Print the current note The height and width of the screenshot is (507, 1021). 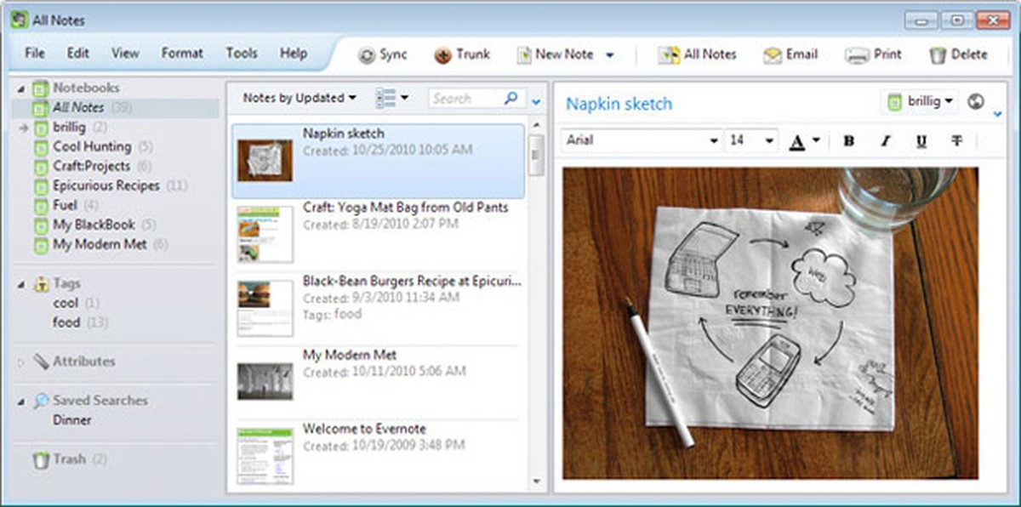pyautogui.click(x=856, y=55)
